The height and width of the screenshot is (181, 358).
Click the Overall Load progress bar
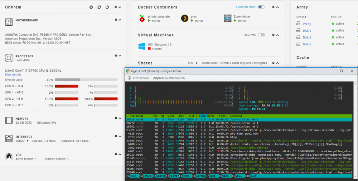tap(86, 80)
